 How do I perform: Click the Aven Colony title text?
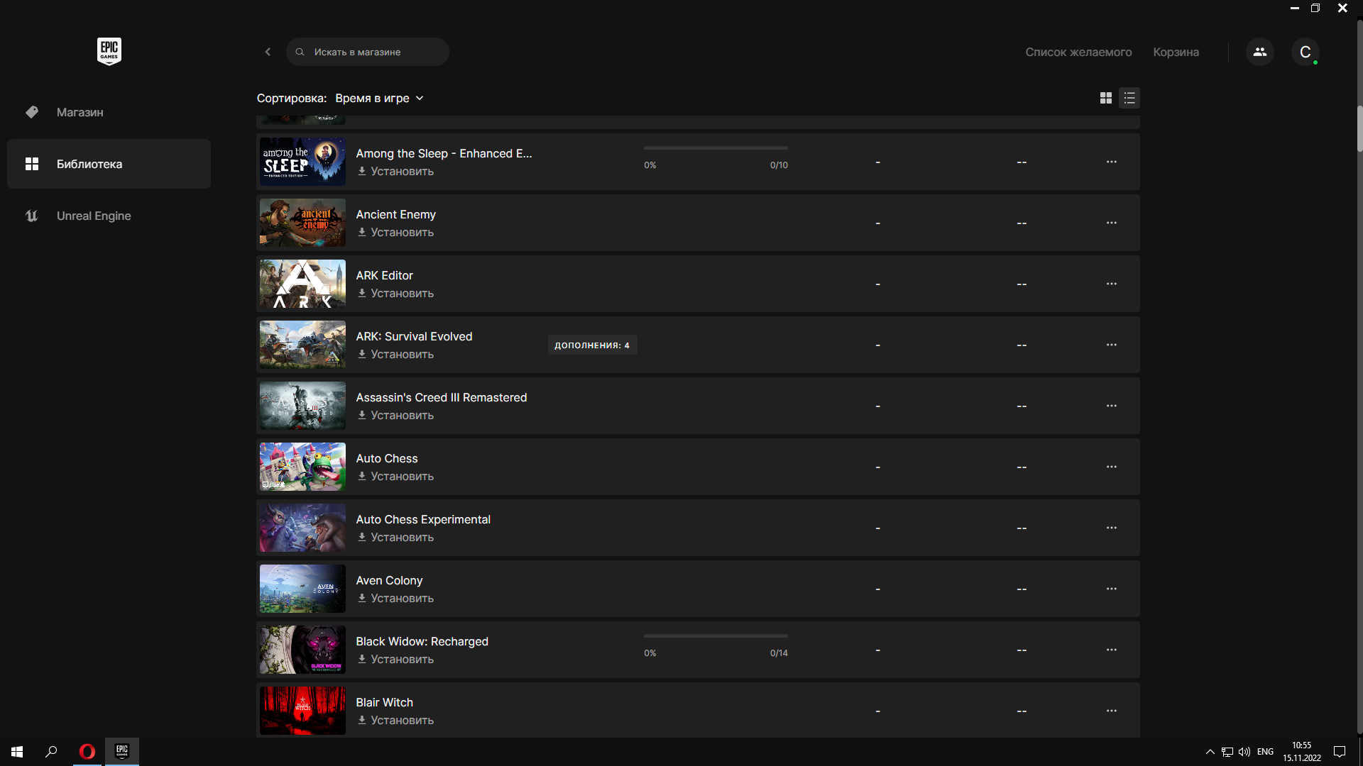click(x=389, y=580)
